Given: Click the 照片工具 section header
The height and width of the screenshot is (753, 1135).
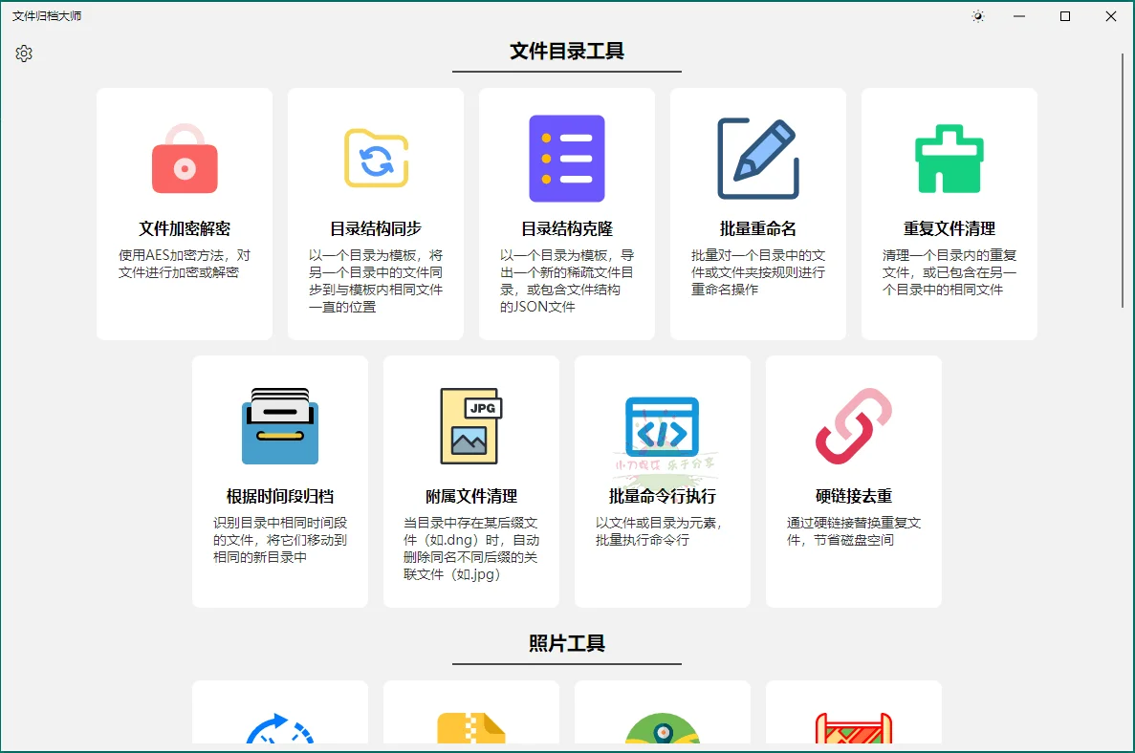Looking at the screenshot, I should [566, 643].
